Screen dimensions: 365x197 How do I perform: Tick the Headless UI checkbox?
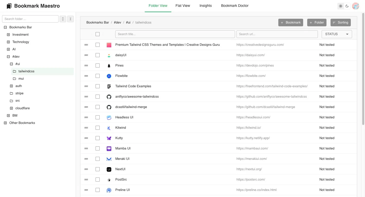(x=98, y=117)
